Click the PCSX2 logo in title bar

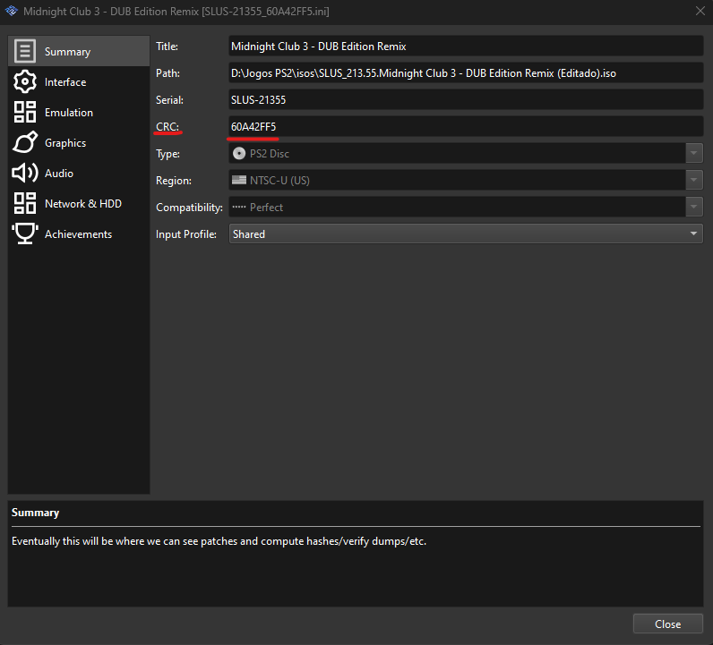(12, 11)
